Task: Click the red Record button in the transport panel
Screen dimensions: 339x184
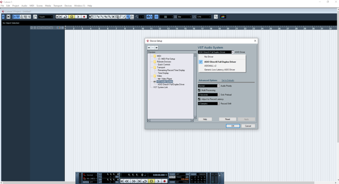Action: click(x=164, y=181)
